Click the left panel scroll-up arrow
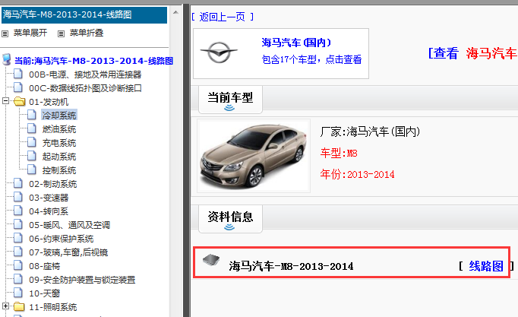 coord(175,13)
